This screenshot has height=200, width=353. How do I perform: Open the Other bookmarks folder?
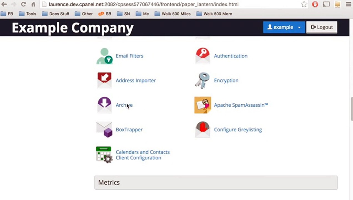(84, 14)
